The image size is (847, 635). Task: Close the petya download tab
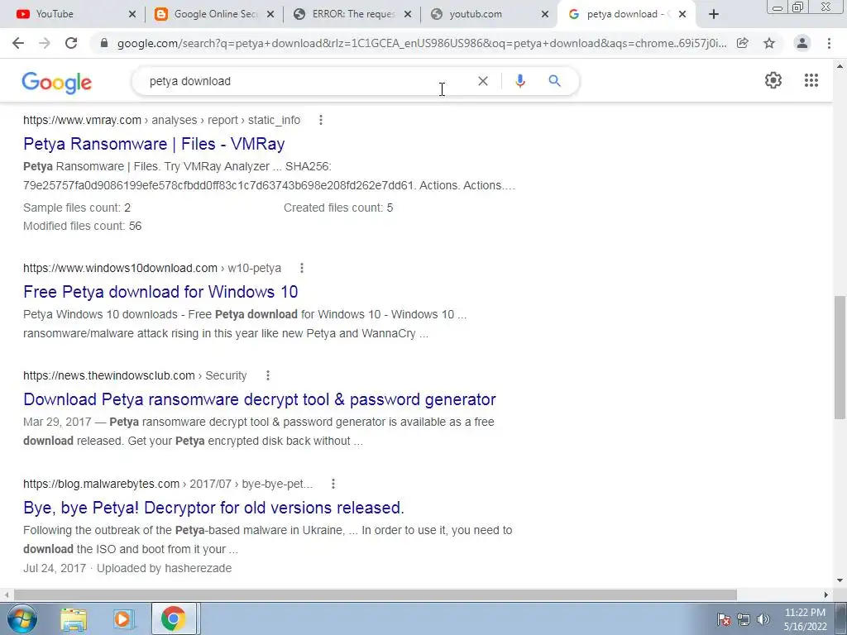(682, 15)
